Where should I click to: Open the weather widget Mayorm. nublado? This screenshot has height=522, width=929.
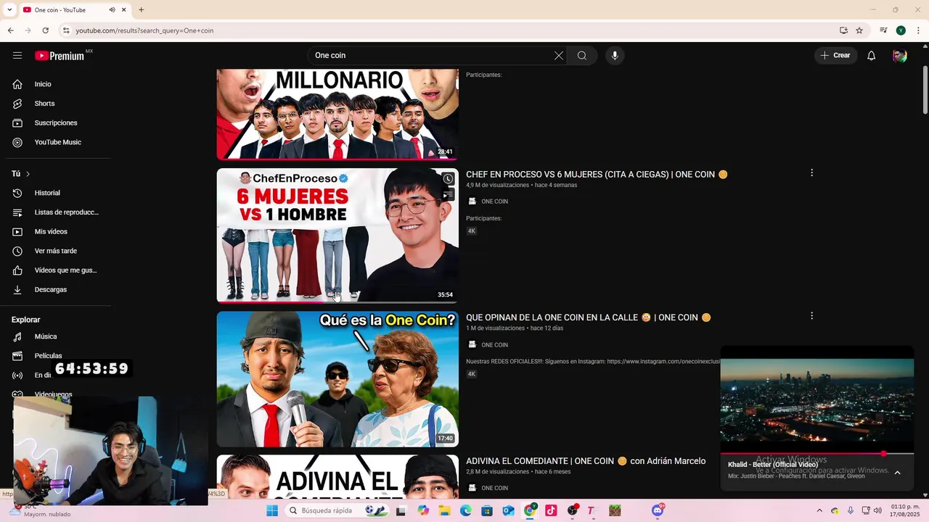click(x=41, y=510)
